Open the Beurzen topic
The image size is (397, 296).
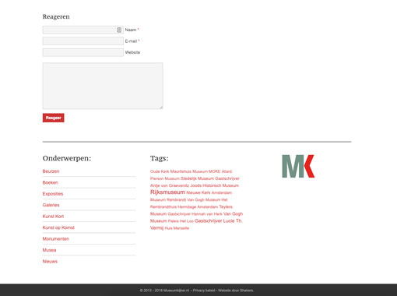51,171
